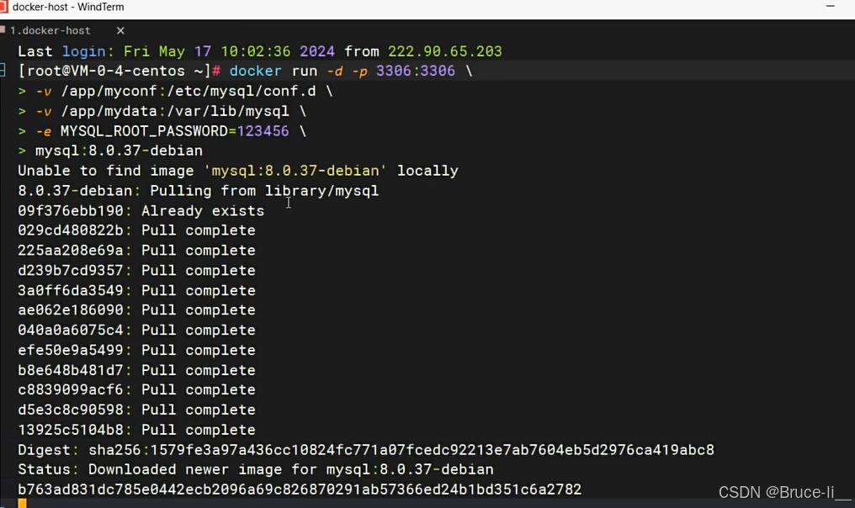This screenshot has height=508, width=855.
Task: Switch to the 1.docker-host tab
Action: (50, 30)
